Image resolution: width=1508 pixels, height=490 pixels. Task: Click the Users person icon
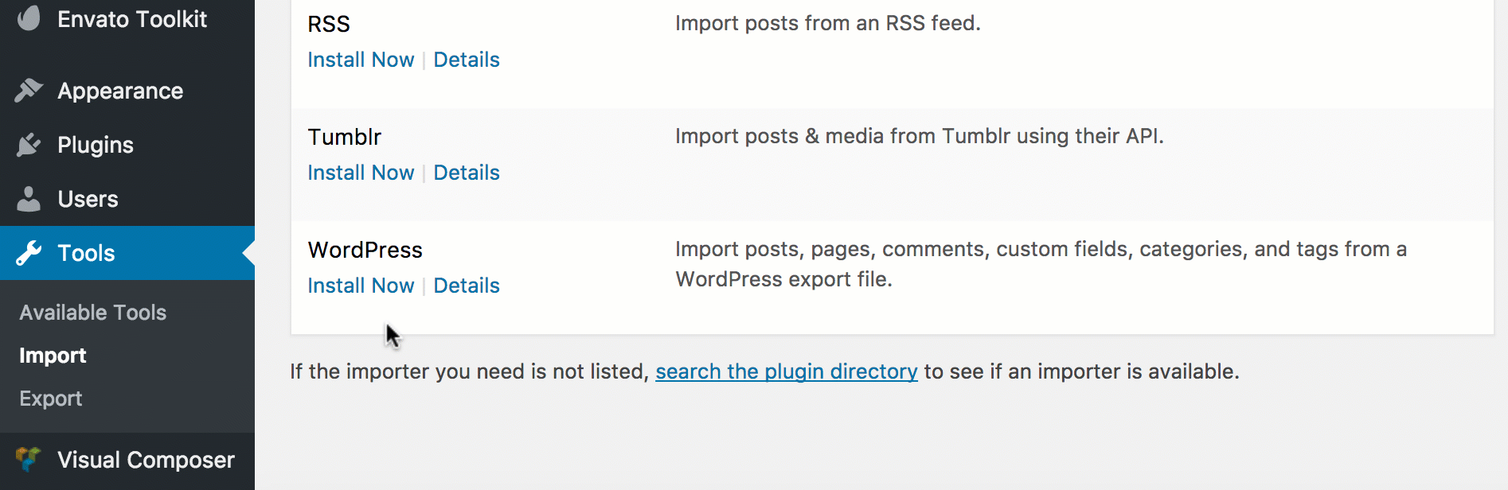29,199
